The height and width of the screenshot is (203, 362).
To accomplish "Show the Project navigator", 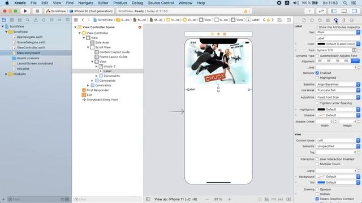I will point(4,20).
